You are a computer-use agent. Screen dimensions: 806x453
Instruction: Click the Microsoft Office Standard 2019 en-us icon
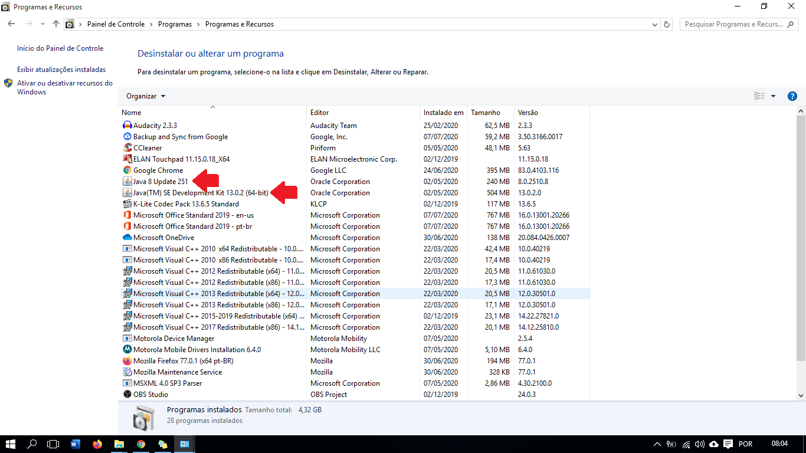tap(127, 215)
